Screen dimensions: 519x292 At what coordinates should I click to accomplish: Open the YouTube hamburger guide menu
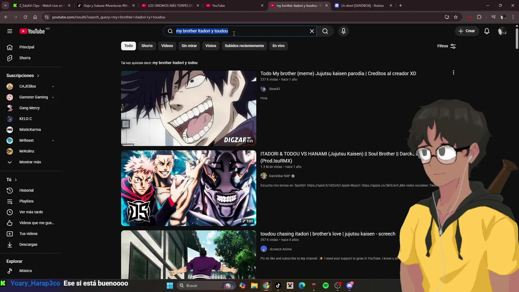pos(10,31)
